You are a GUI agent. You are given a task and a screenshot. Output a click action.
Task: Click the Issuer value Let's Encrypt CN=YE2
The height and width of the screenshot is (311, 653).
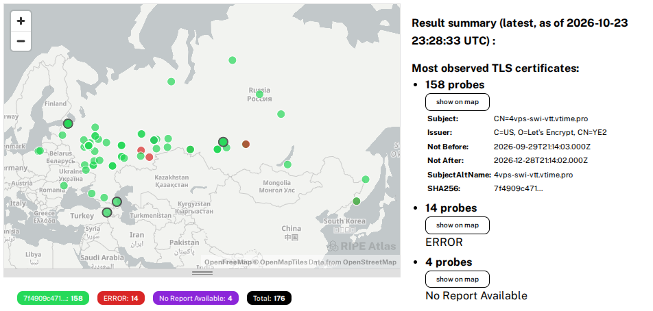pyautogui.click(x=550, y=133)
